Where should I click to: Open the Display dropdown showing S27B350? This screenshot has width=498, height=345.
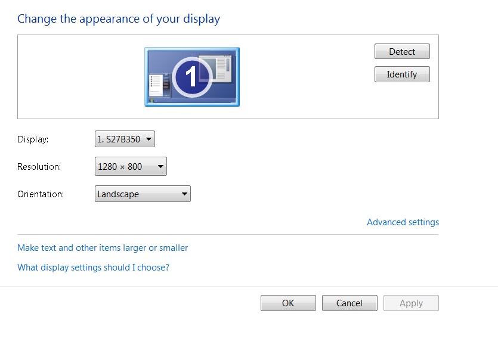tap(125, 139)
